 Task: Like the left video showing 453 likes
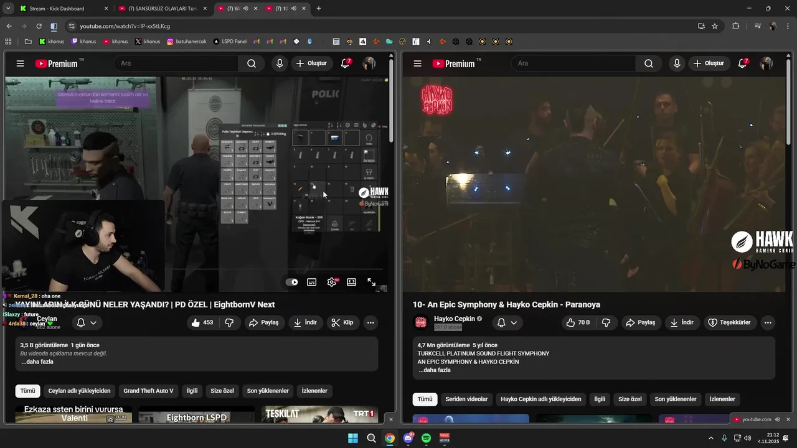click(x=203, y=322)
